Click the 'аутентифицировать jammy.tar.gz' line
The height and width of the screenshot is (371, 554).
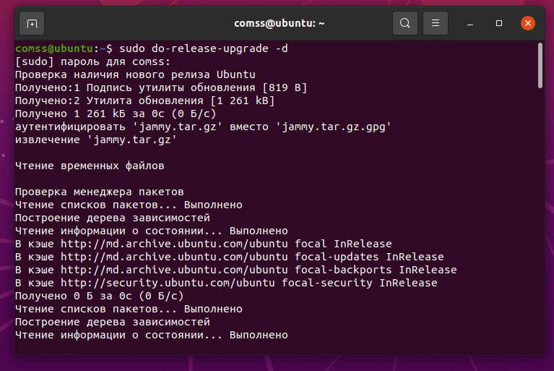coord(203,127)
